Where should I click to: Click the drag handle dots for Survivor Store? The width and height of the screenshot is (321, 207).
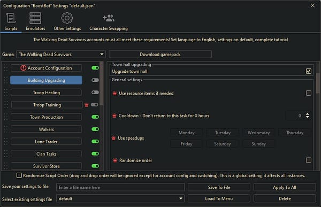(x=6, y=166)
